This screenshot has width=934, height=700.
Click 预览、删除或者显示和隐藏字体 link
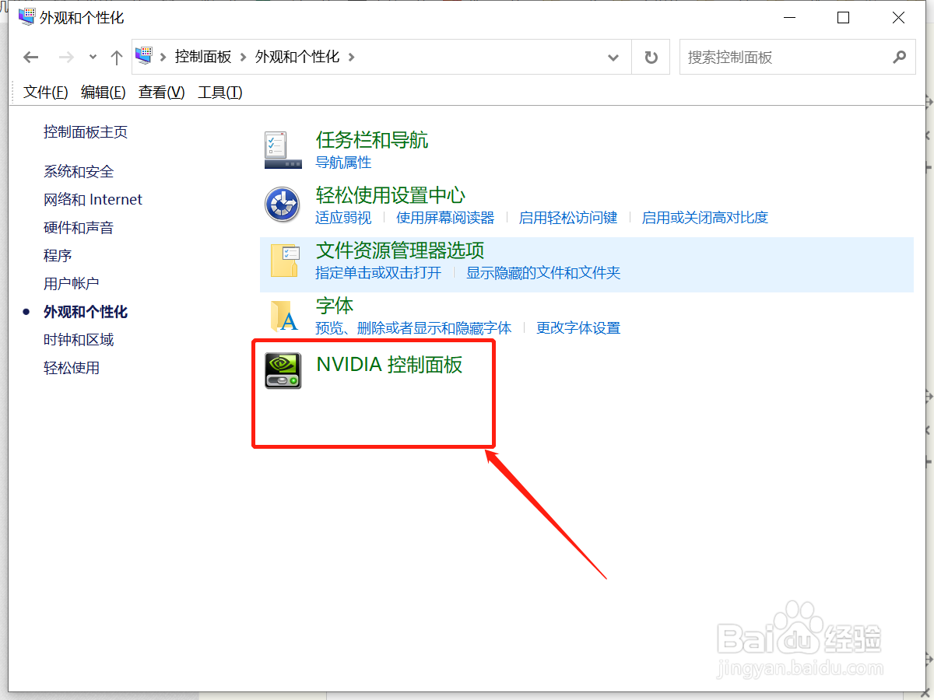point(413,328)
